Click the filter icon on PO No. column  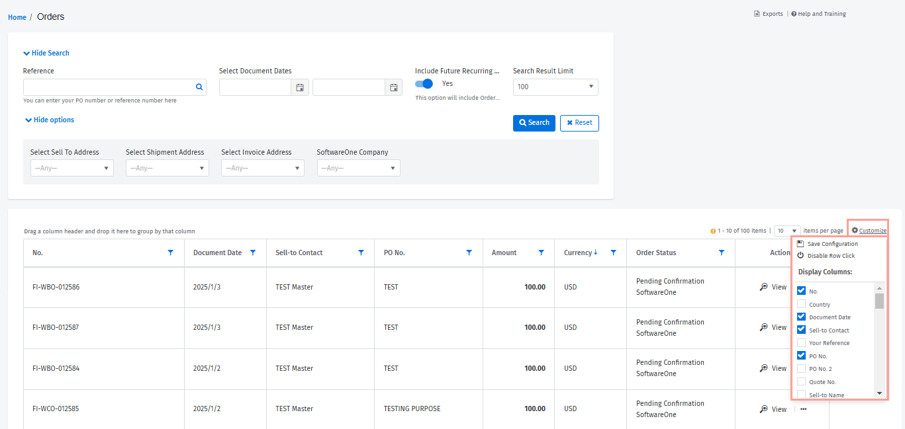[x=469, y=253]
